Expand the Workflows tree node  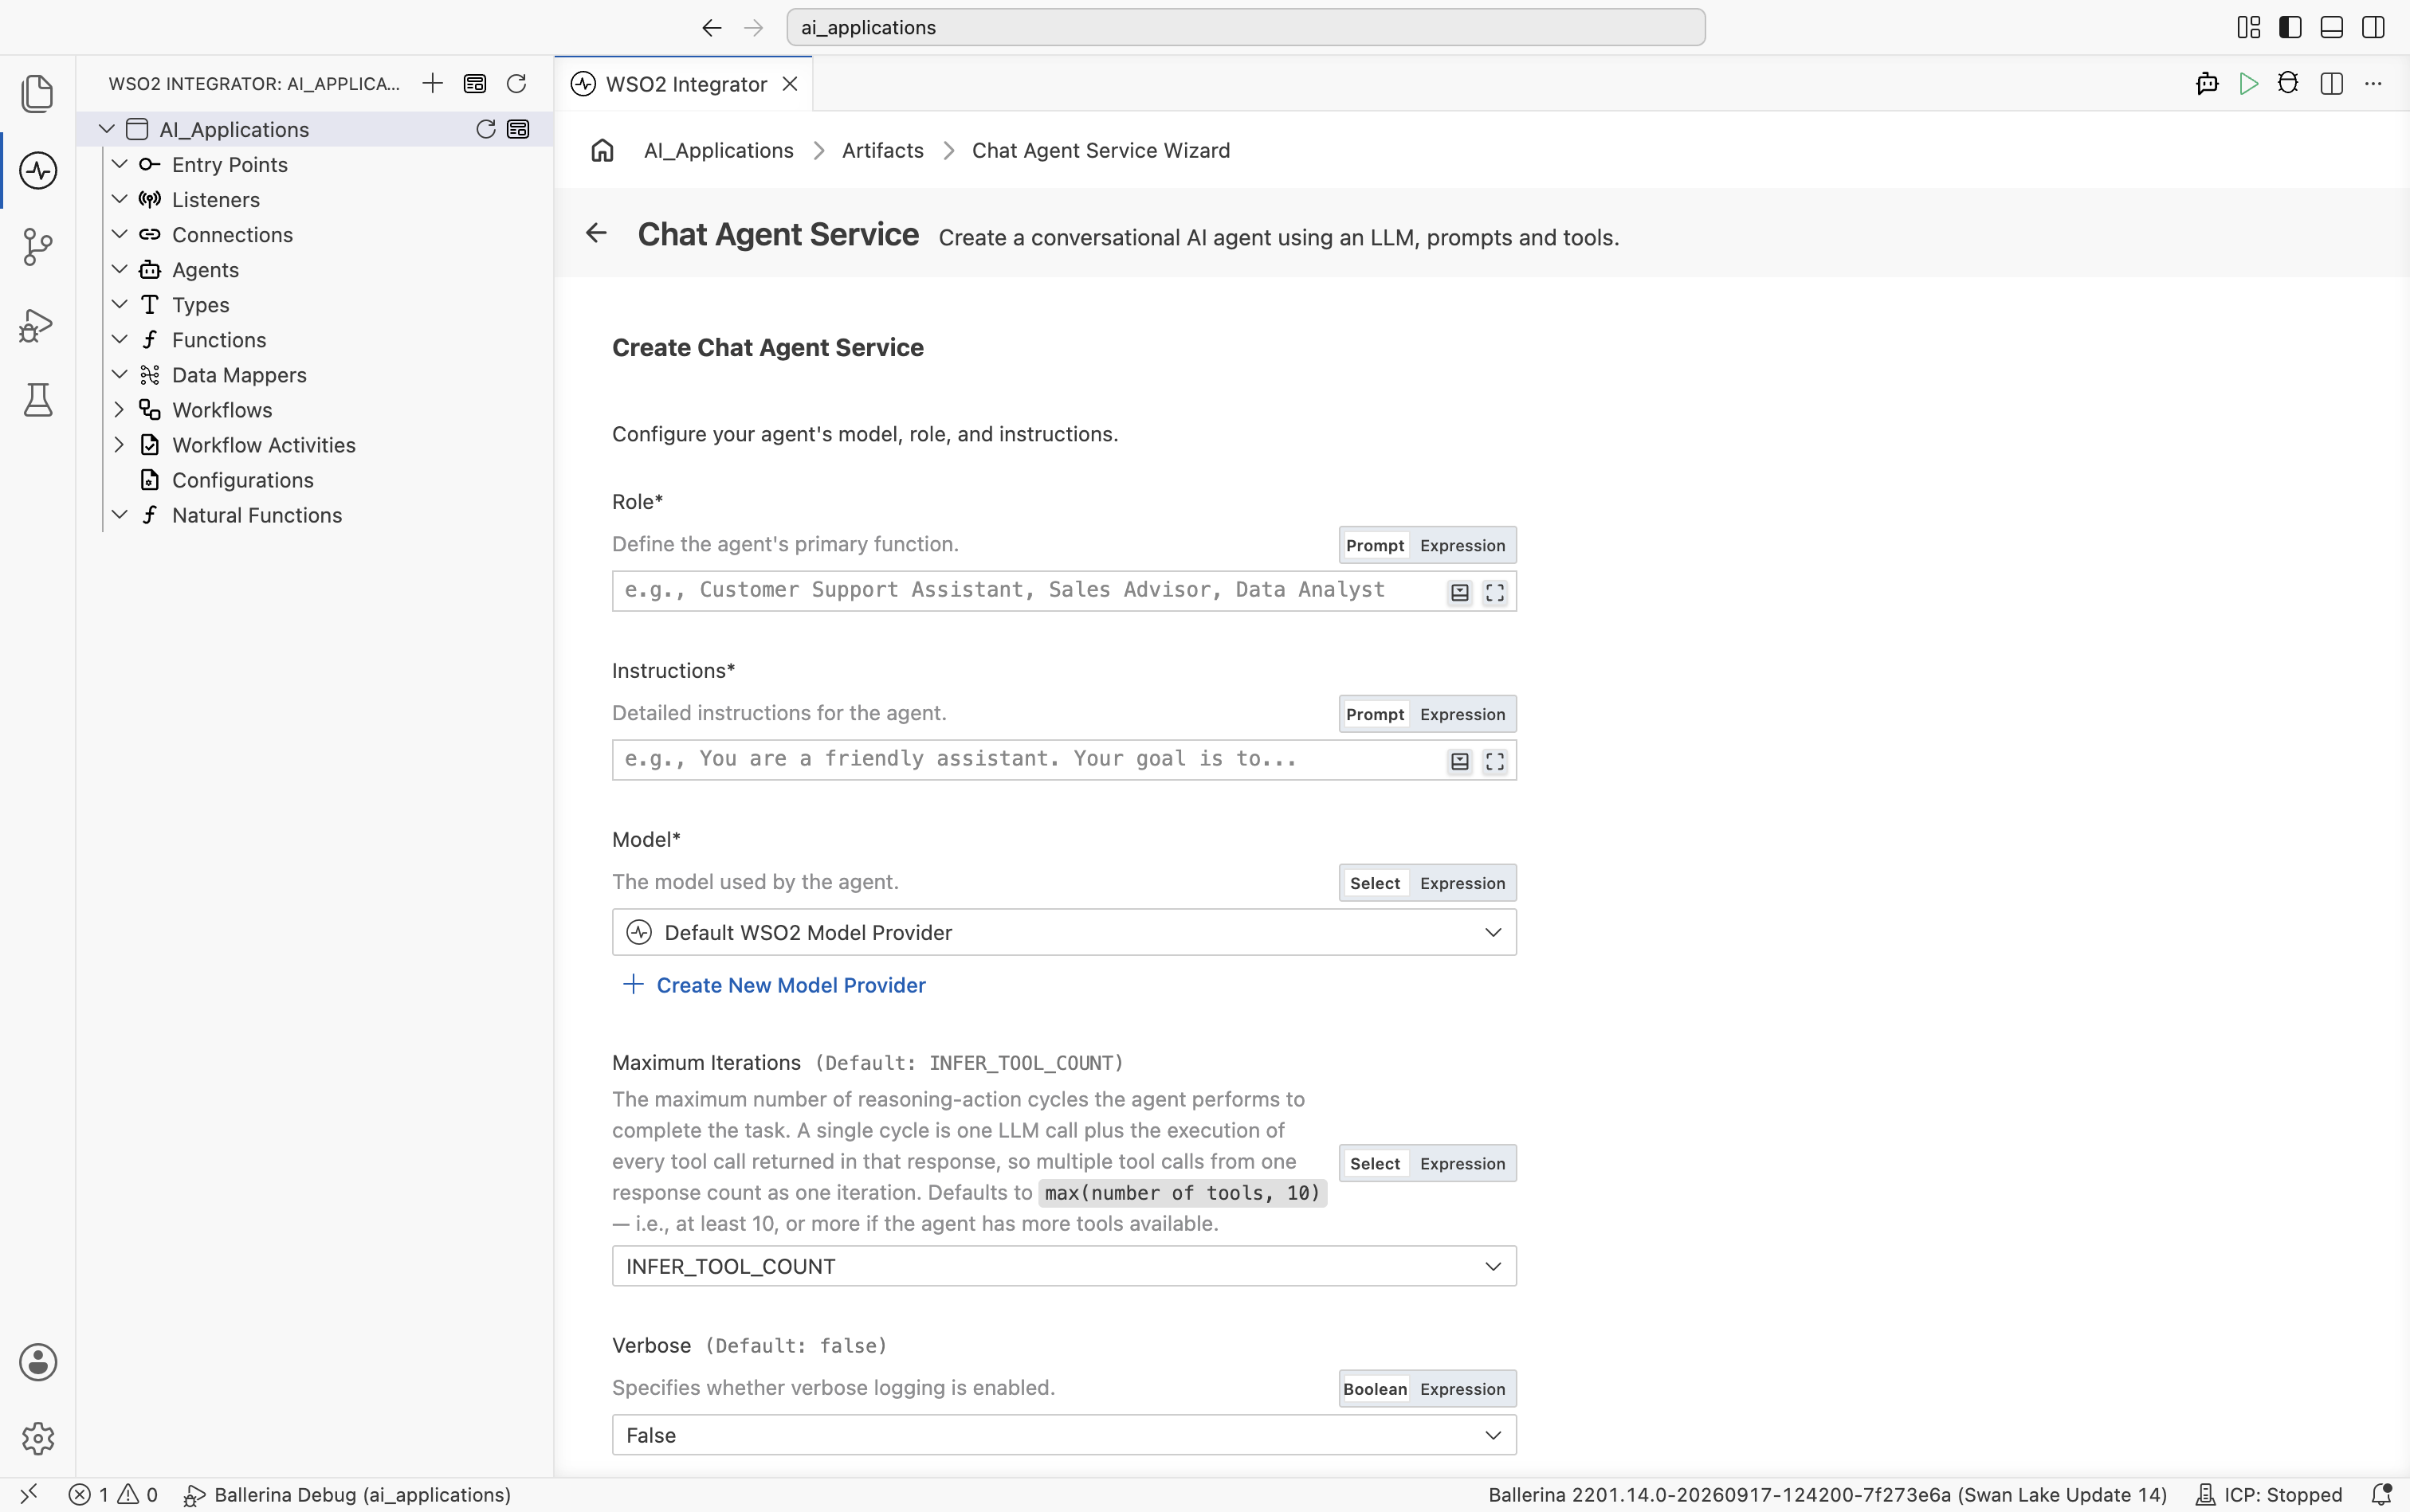(119, 410)
